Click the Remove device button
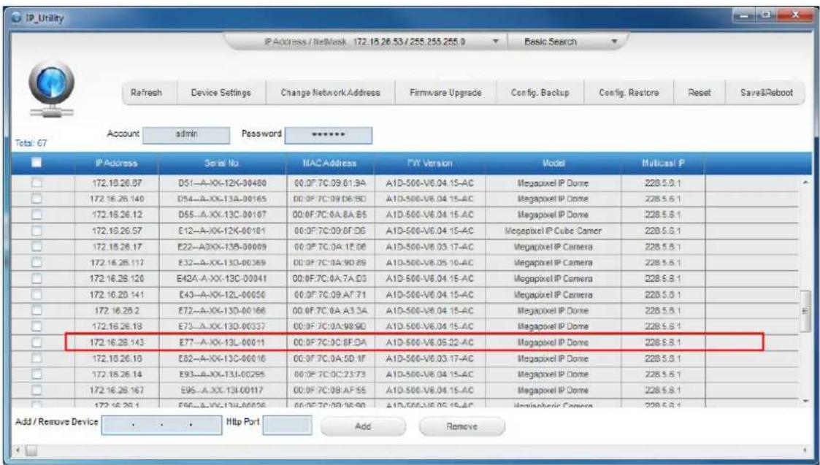 pos(461,426)
